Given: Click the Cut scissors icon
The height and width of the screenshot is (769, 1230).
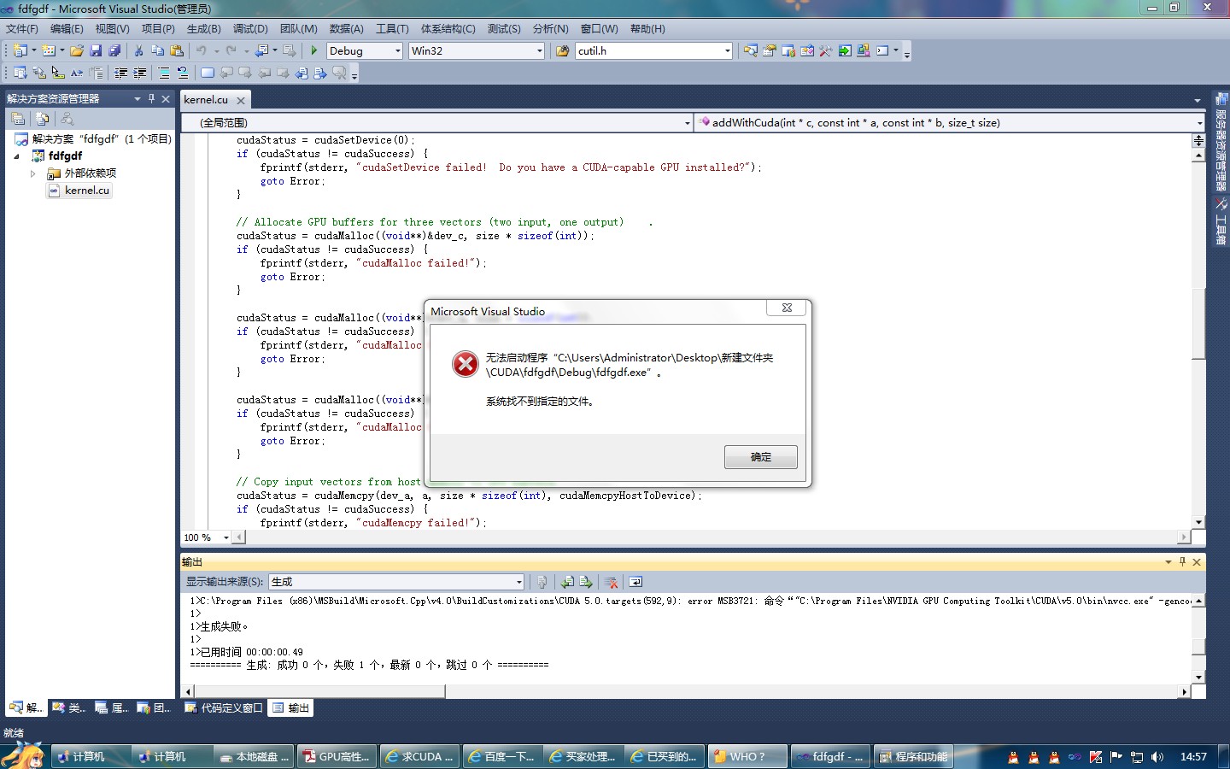Looking at the screenshot, I should [x=138, y=51].
